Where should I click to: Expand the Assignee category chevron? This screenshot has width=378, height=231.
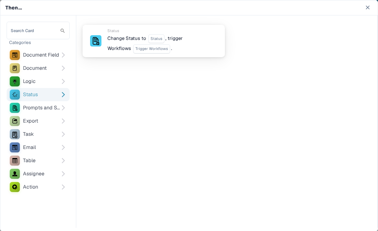63,174
